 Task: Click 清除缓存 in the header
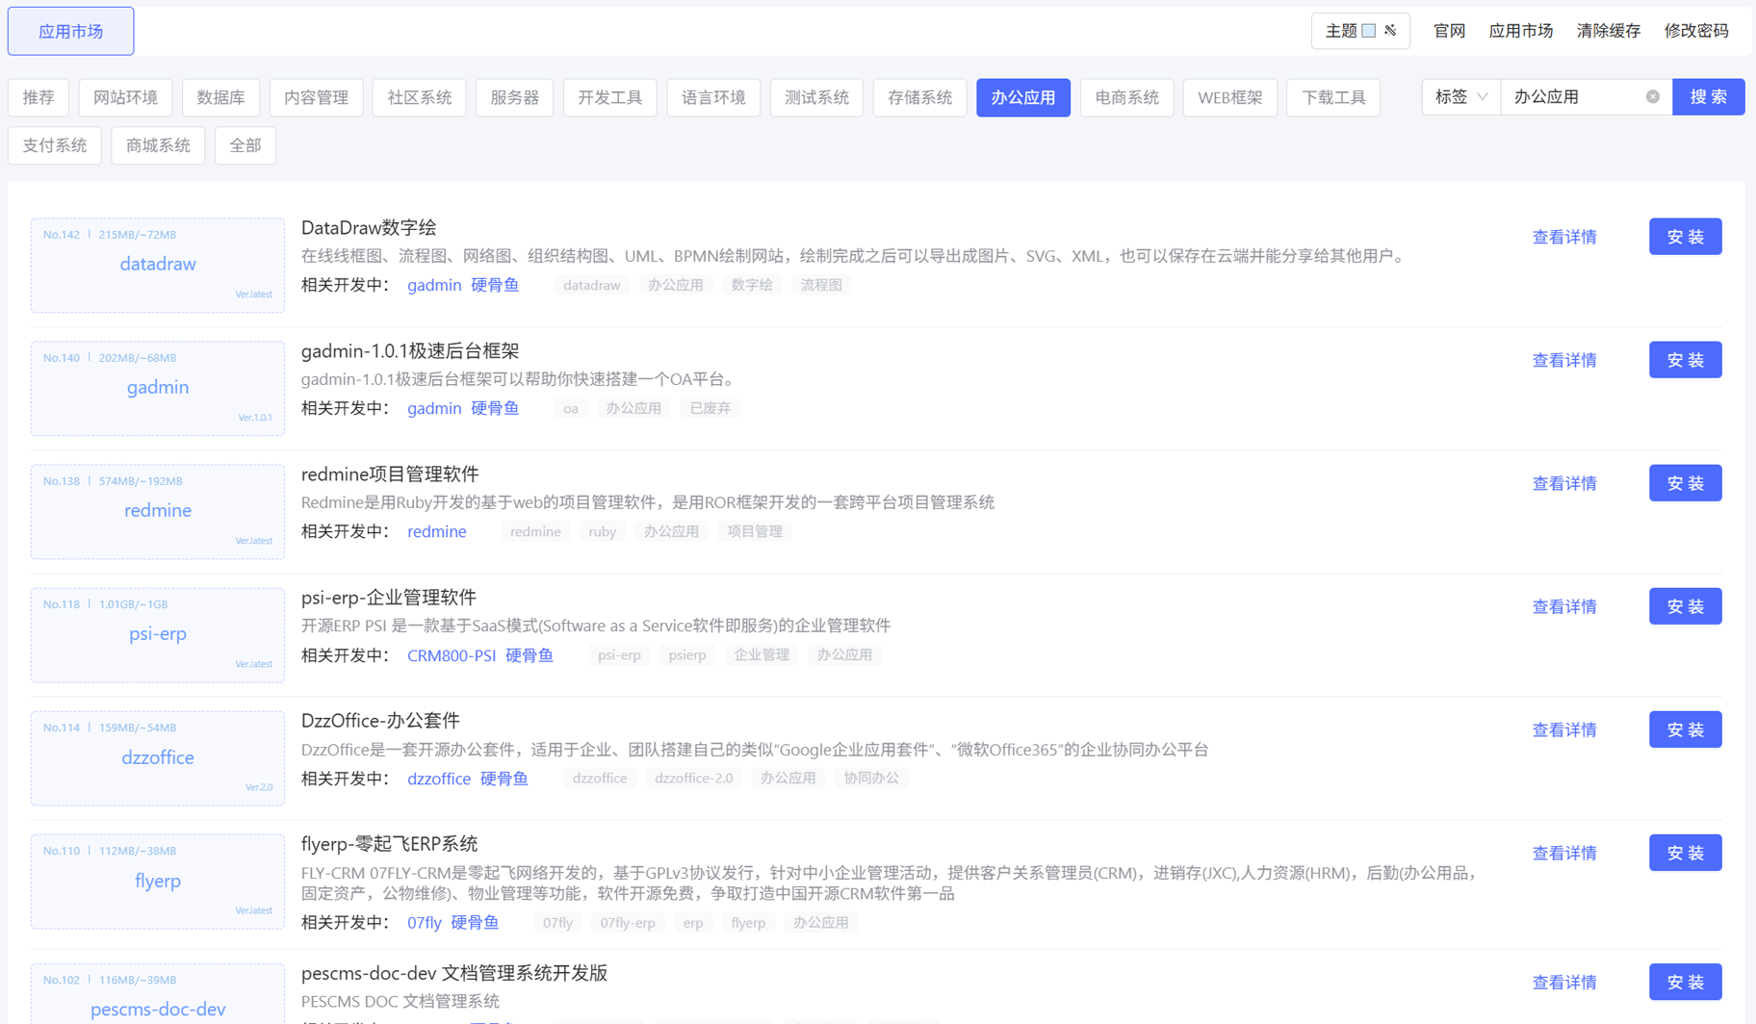(x=1608, y=31)
